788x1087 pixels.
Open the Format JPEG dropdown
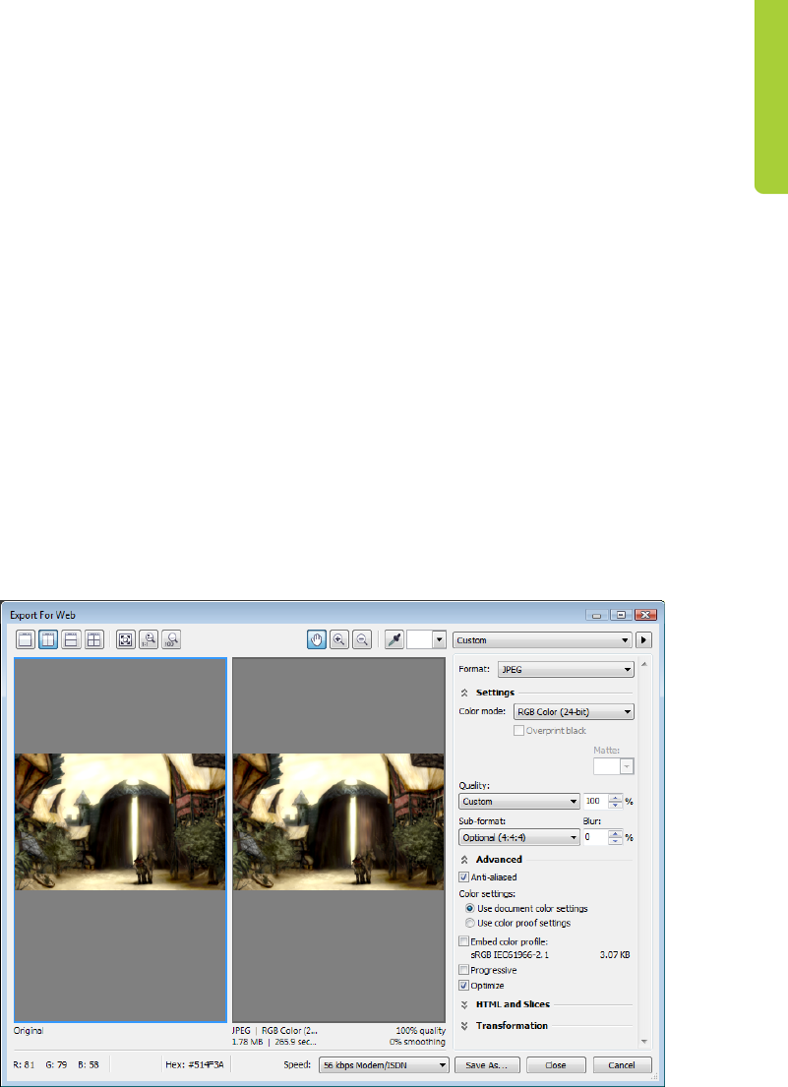point(566,669)
